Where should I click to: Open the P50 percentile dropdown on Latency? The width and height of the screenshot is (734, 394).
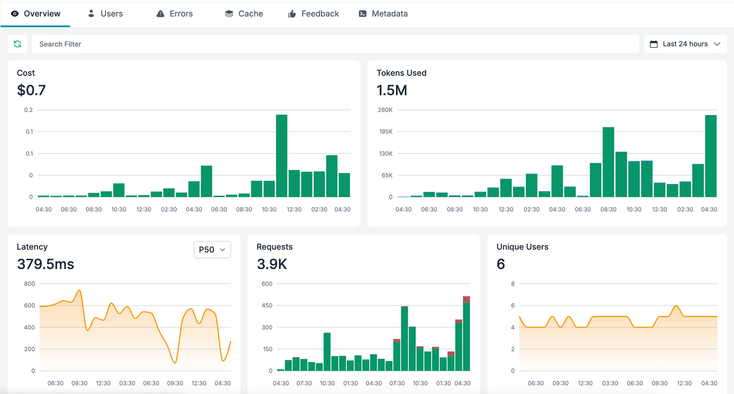212,250
